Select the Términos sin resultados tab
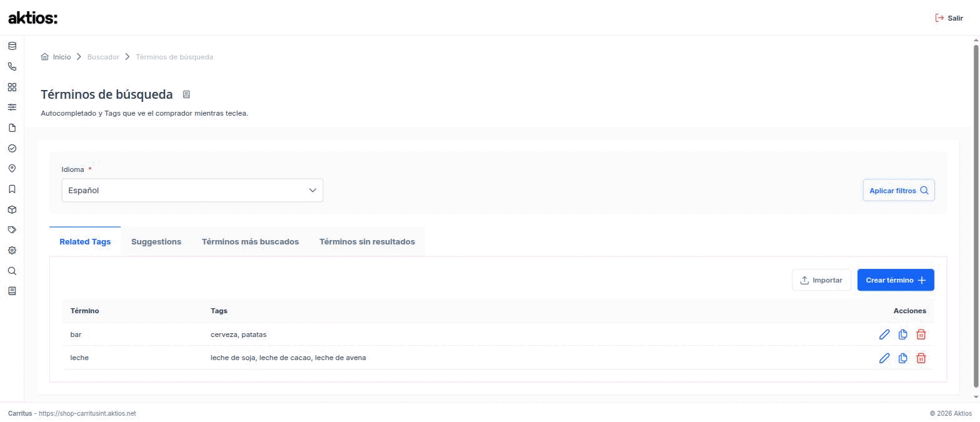 click(367, 242)
